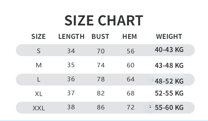Screen dimensions: 208x121
Task: Click the HEM column header
Action: [130, 37]
